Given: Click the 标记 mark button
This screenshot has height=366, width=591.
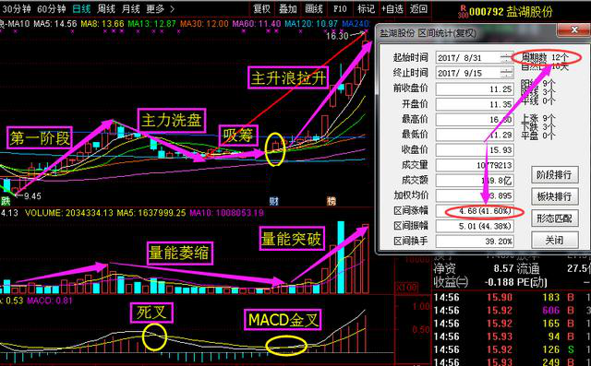Looking at the screenshot, I should tap(366, 8).
